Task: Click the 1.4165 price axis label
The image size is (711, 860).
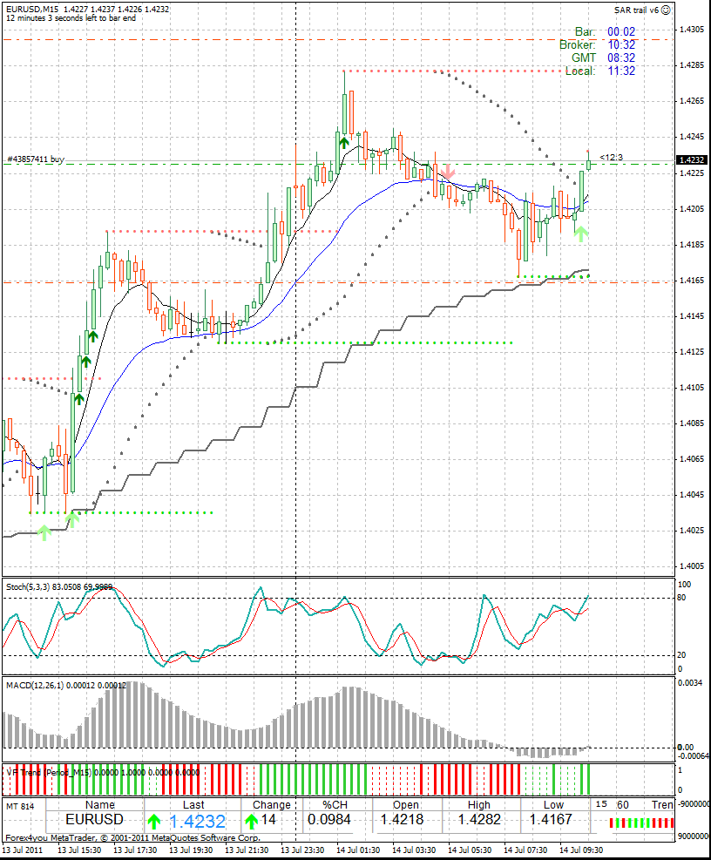Action: pos(692,281)
